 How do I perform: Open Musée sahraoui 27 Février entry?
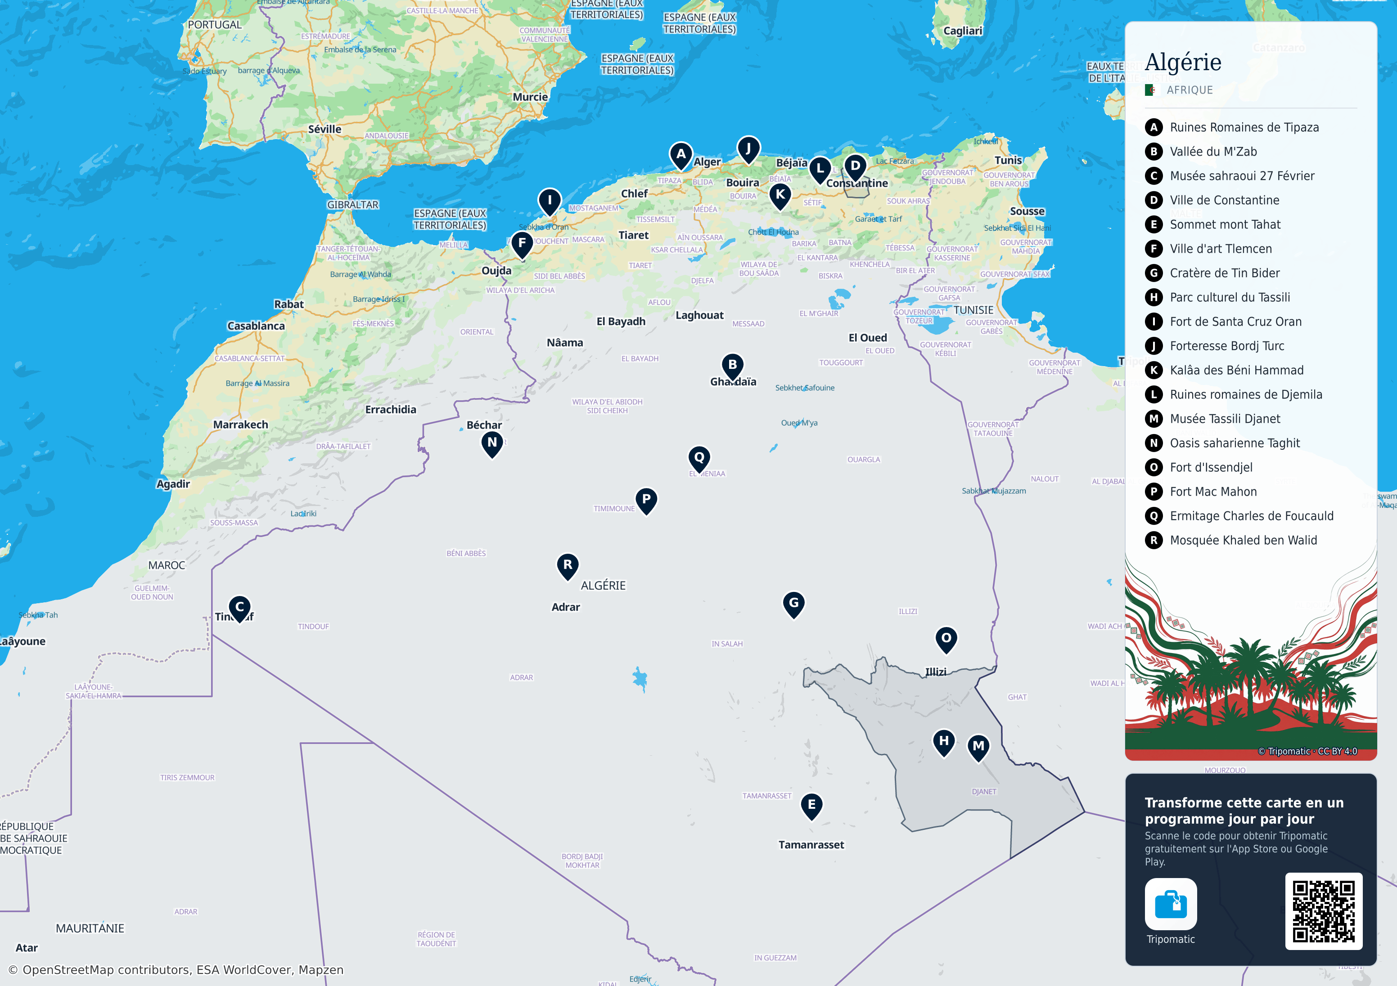click(1230, 176)
